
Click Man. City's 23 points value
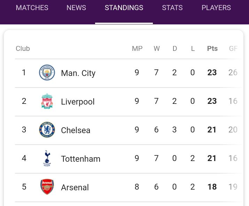[x=212, y=73]
